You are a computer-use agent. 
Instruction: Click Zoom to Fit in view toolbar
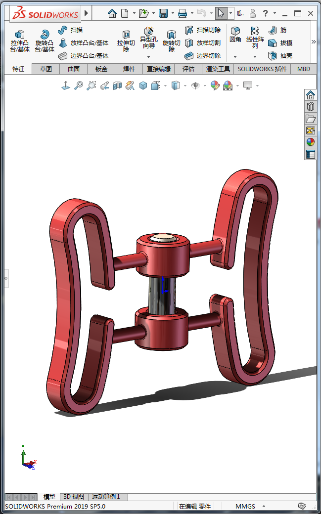pos(79,86)
